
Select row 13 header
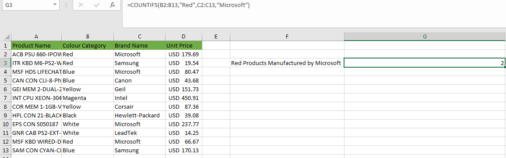(6, 150)
